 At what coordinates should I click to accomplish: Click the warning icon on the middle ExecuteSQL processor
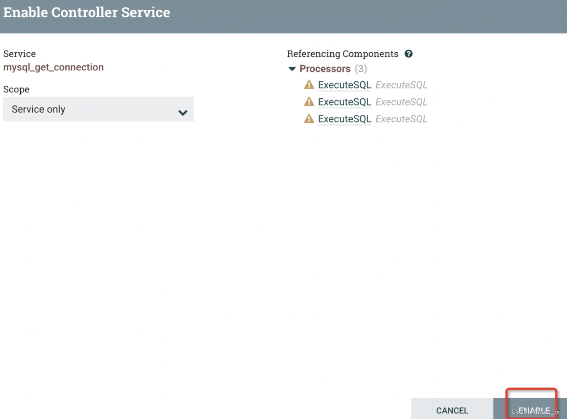[309, 102]
